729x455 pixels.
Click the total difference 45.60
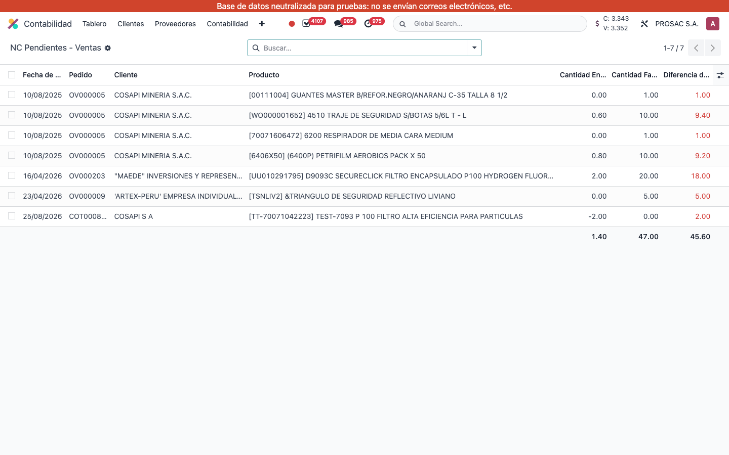(700, 237)
